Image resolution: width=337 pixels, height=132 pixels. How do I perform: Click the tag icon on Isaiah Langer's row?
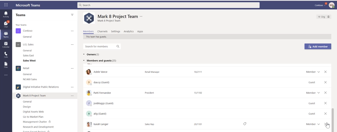[245, 124]
